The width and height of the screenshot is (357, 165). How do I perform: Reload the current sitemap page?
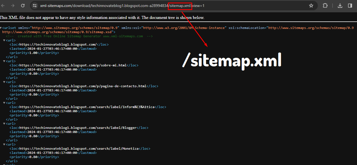pyautogui.click(x=23, y=6)
